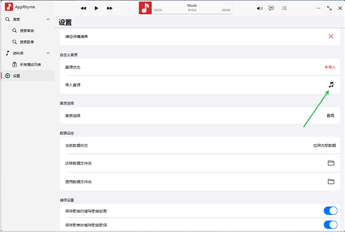Collapse the 搜索 section in sidebar
This screenshot has height=235, width=345.
[x=48, y=20]
